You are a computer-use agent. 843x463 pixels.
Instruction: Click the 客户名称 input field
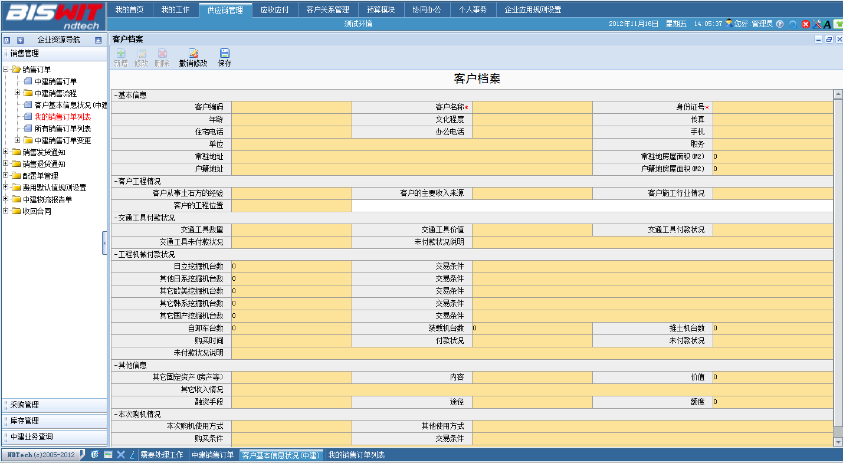(532, 107)
